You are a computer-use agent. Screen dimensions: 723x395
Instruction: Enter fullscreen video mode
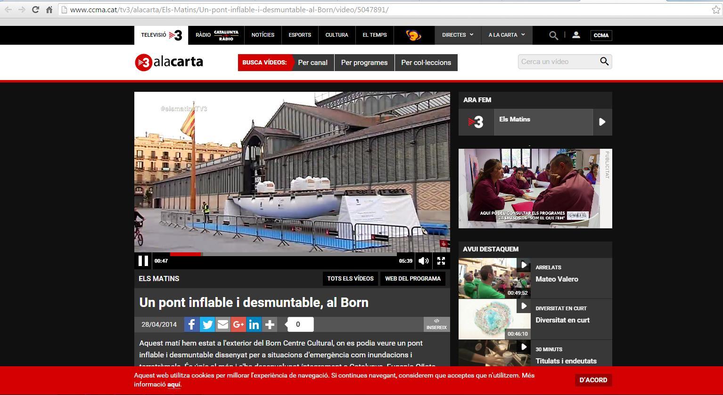pos(441,261)
